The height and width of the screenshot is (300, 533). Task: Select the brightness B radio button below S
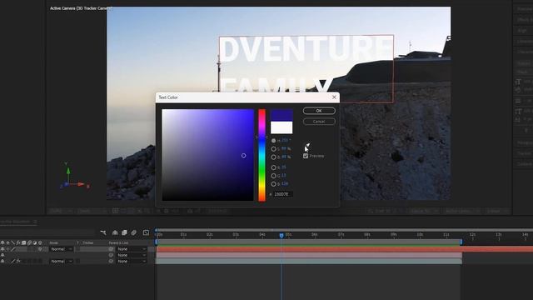[x=273, y=157]
